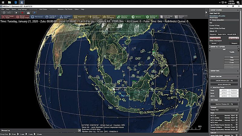Click the Doctrine Window button
This screenshot has height=136, width=242.
click(224, 104)
